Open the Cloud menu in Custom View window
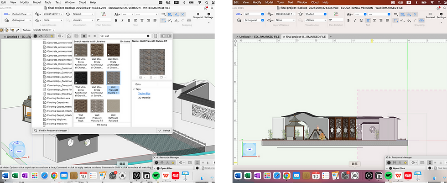 (x=82, y=2)
